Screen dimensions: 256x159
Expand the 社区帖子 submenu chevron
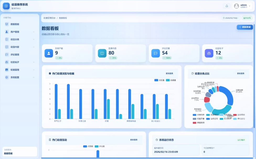(x=34, y=62)
